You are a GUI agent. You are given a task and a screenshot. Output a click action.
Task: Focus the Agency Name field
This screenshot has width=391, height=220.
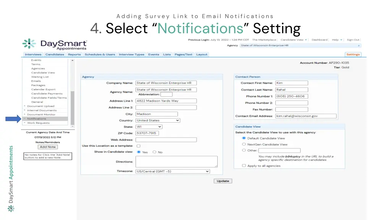pos(166,89)
